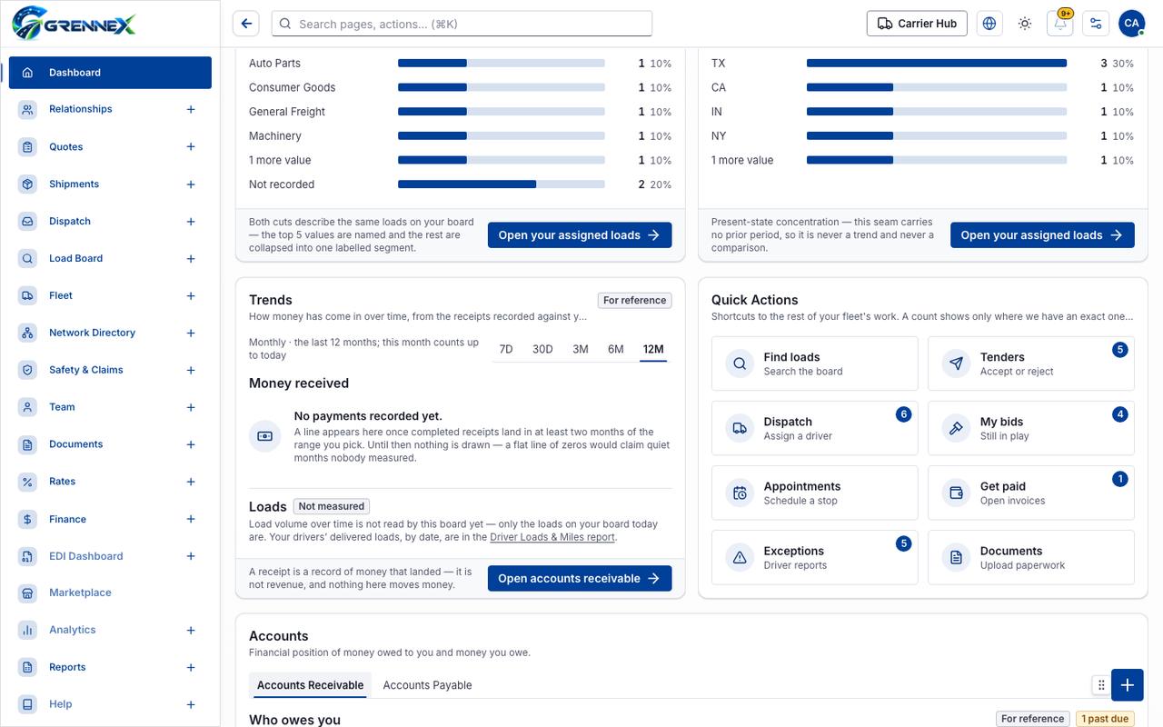
Task: Expand Dispatch sidebar plus
Action: [191, 221]
